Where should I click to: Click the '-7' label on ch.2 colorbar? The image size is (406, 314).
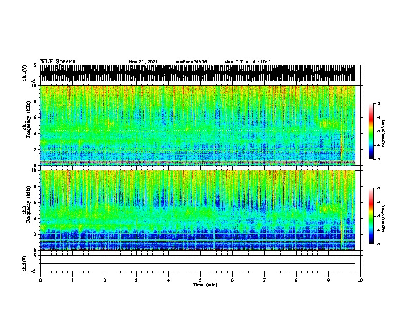point(378,244)
